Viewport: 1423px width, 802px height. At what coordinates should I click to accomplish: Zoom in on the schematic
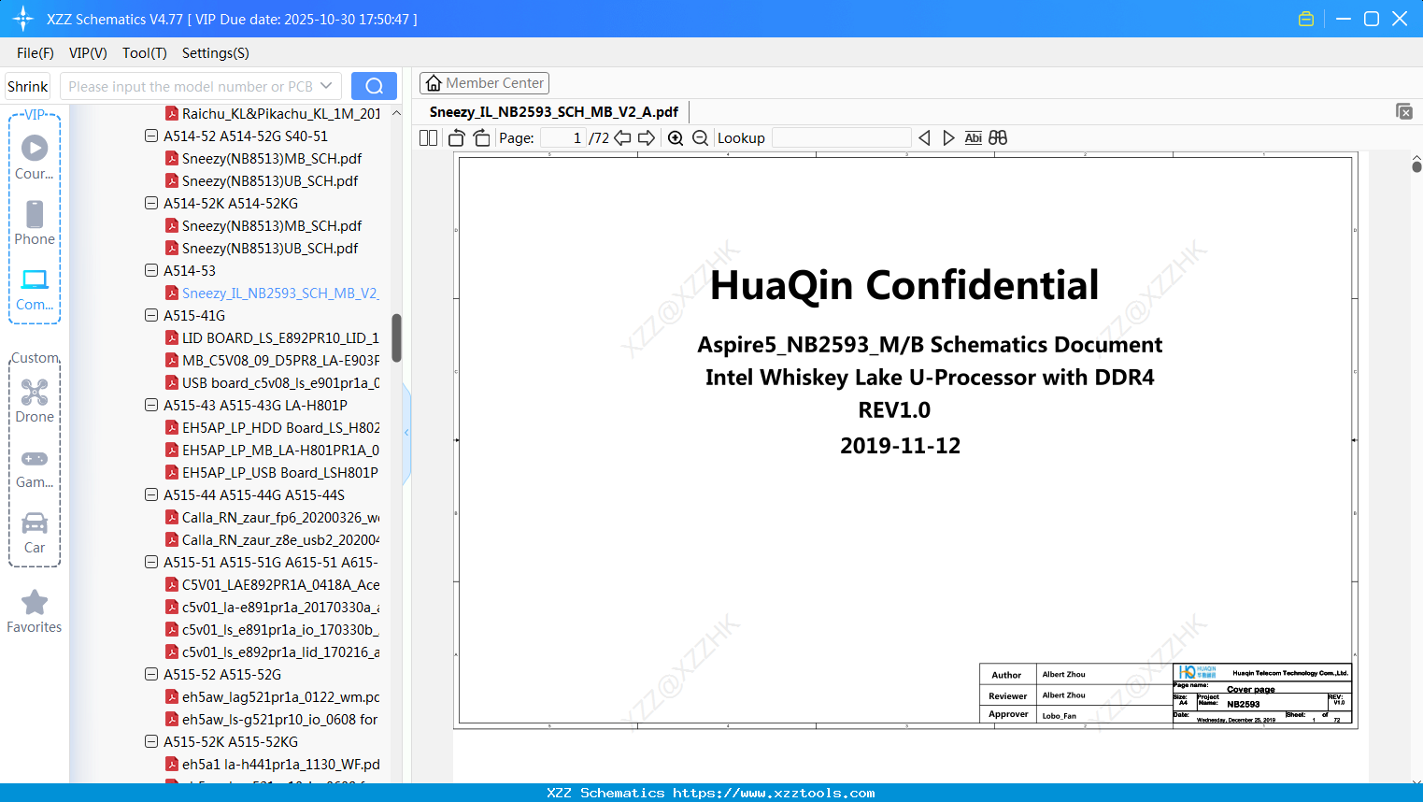(676, 138)
